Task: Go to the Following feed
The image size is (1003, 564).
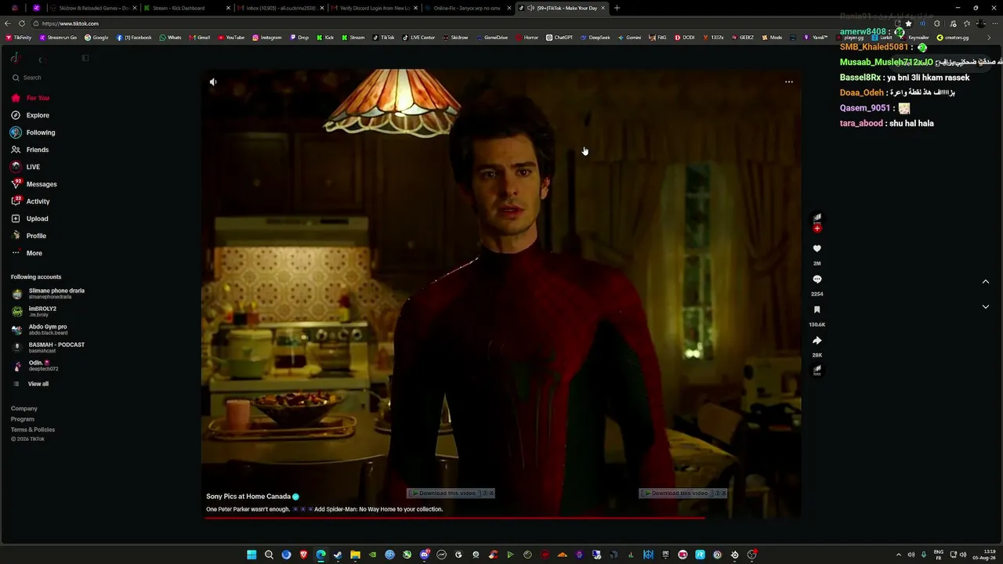Action: [x=33, y=132]
